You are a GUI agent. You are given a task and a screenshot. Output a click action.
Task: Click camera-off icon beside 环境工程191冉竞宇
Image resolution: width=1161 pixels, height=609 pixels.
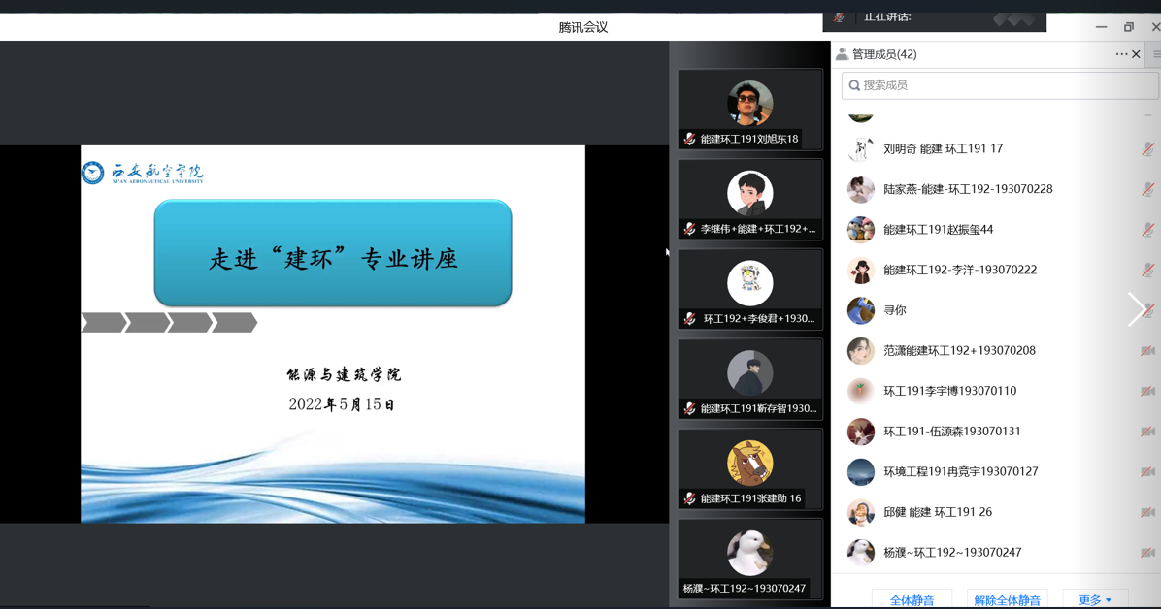click(x=1147, y=472)
